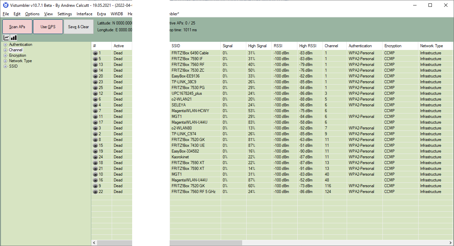Viewport: 454px width, 246px height.
Task: Select the SELEYA SSID cell
Action: (195, 105)
